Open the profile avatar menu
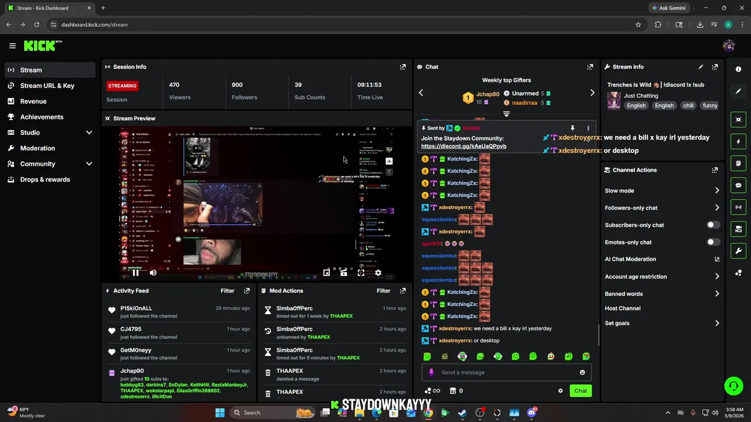 point(729,46)
